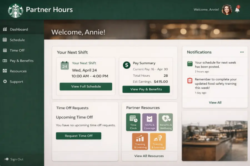This screenshot has width=250, height=166.
Task: Select the Time Clock resource icon
Action: tap(133, 122)
